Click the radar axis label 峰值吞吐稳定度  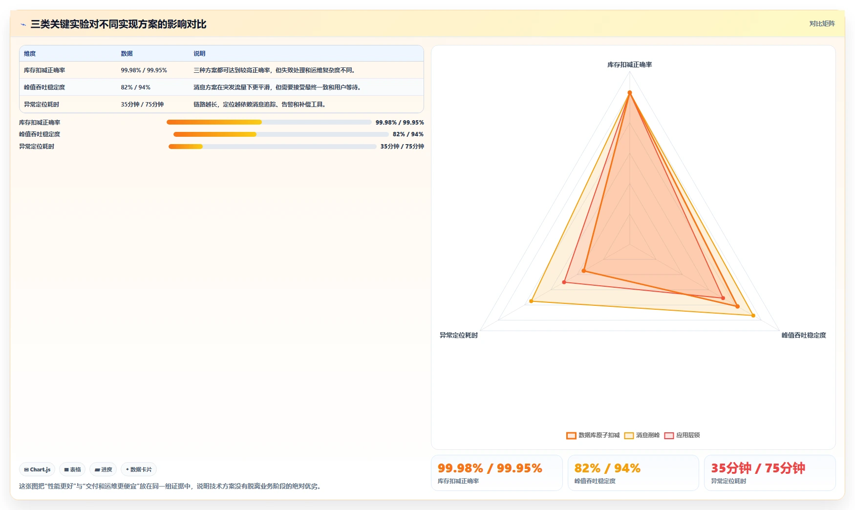[804, 335]
